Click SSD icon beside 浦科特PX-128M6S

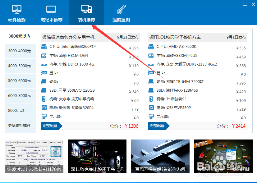(151, 90)
